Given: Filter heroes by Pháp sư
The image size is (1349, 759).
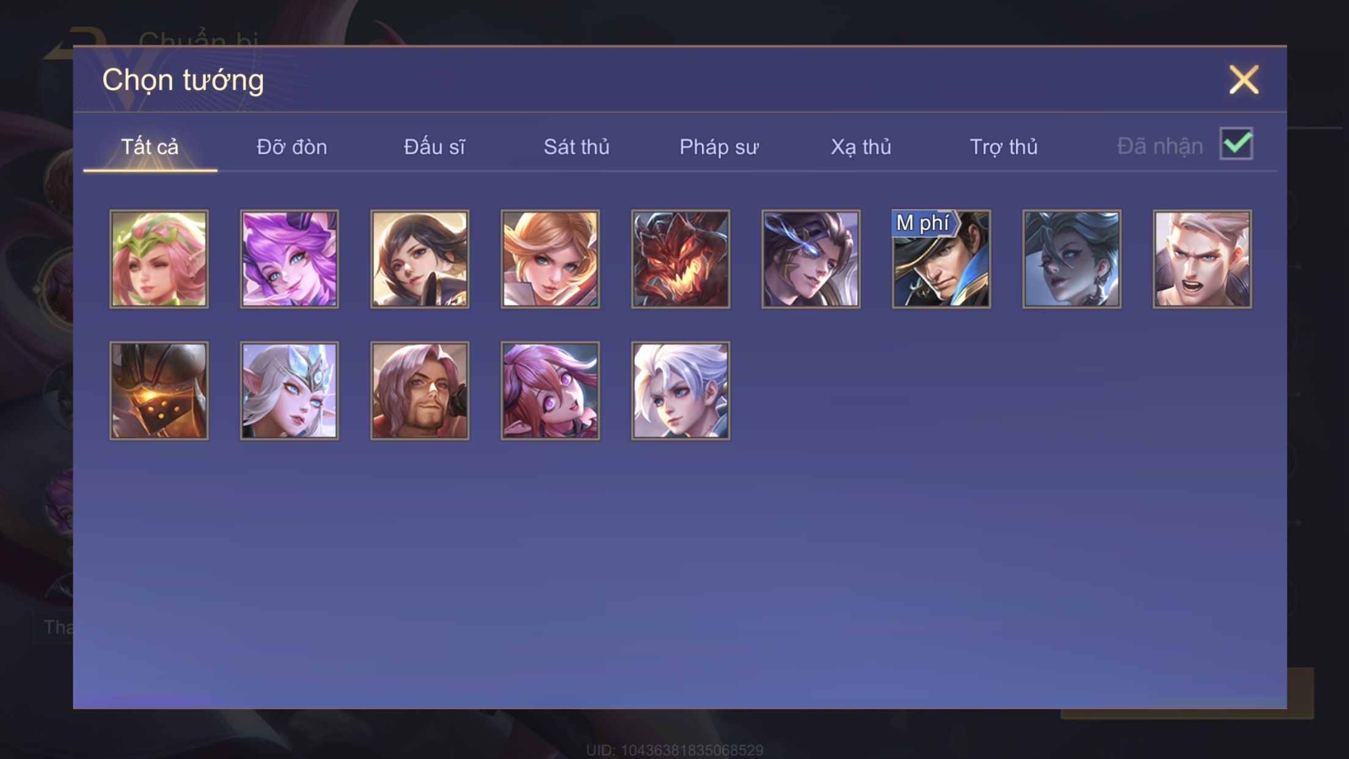Looking at the screenshot, I should click(719, 147).
